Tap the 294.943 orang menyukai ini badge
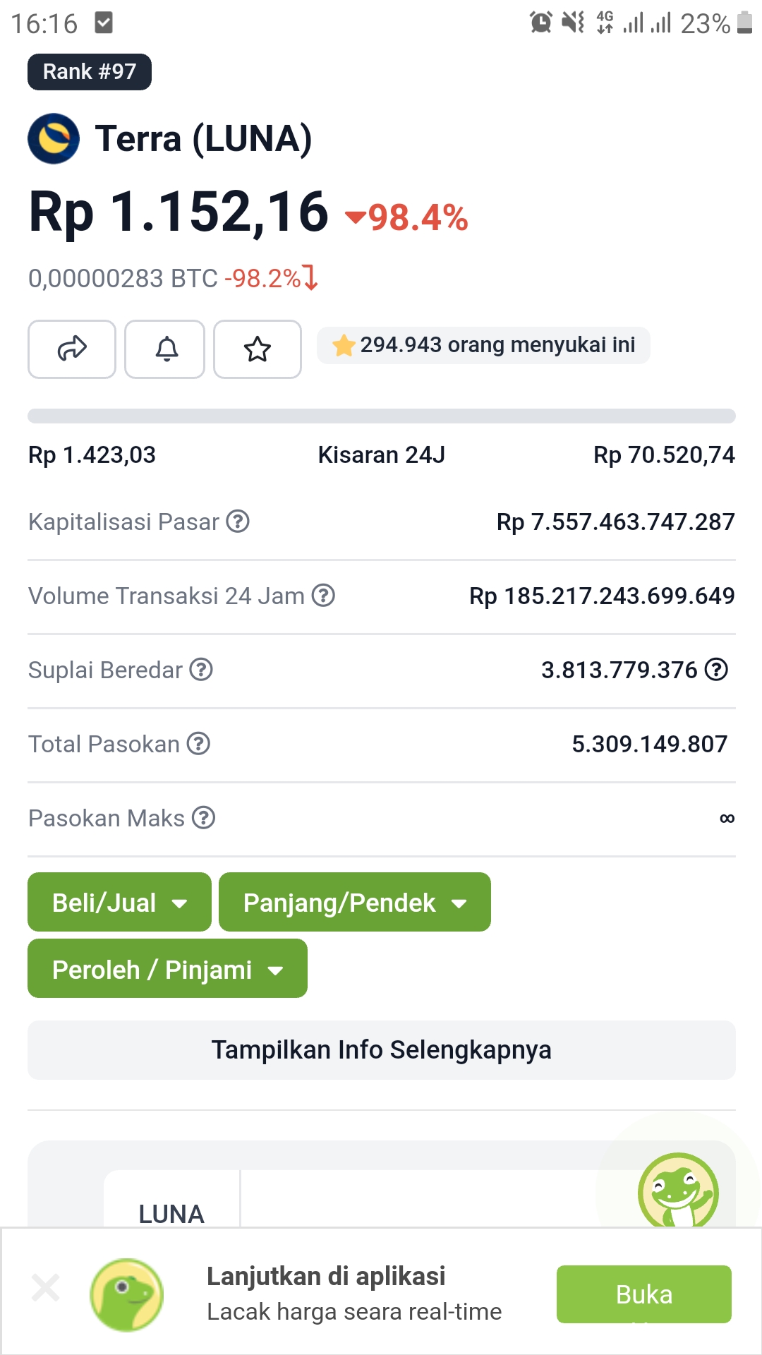 [x=483, y=345]
